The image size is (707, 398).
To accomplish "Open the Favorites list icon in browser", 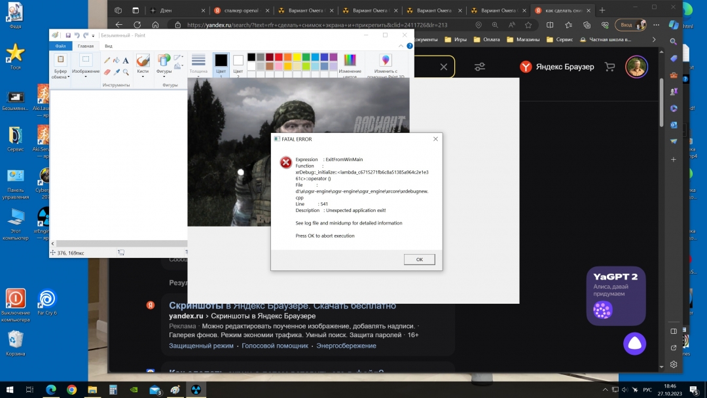I will [568, 26].
